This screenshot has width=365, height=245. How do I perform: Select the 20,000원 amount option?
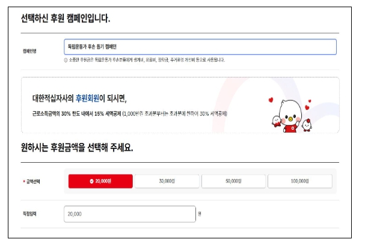coord(100,181)
